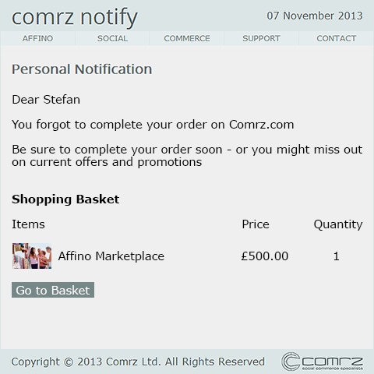This screenshot has height=374, width=374.
Task: Open the AFFINO navigation tab
Action: coord(37,38)
